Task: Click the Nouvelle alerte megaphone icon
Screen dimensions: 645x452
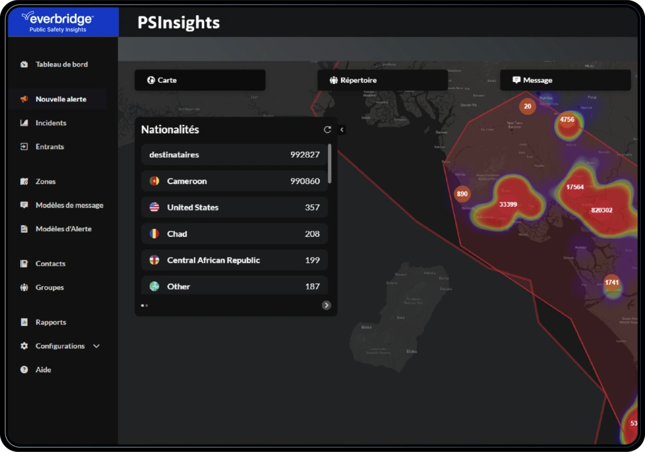Action: point(25,99)
